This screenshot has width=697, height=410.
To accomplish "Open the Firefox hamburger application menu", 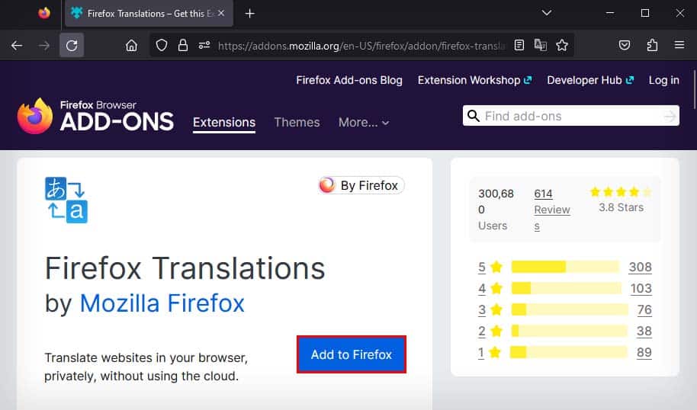I will [679, 45].
